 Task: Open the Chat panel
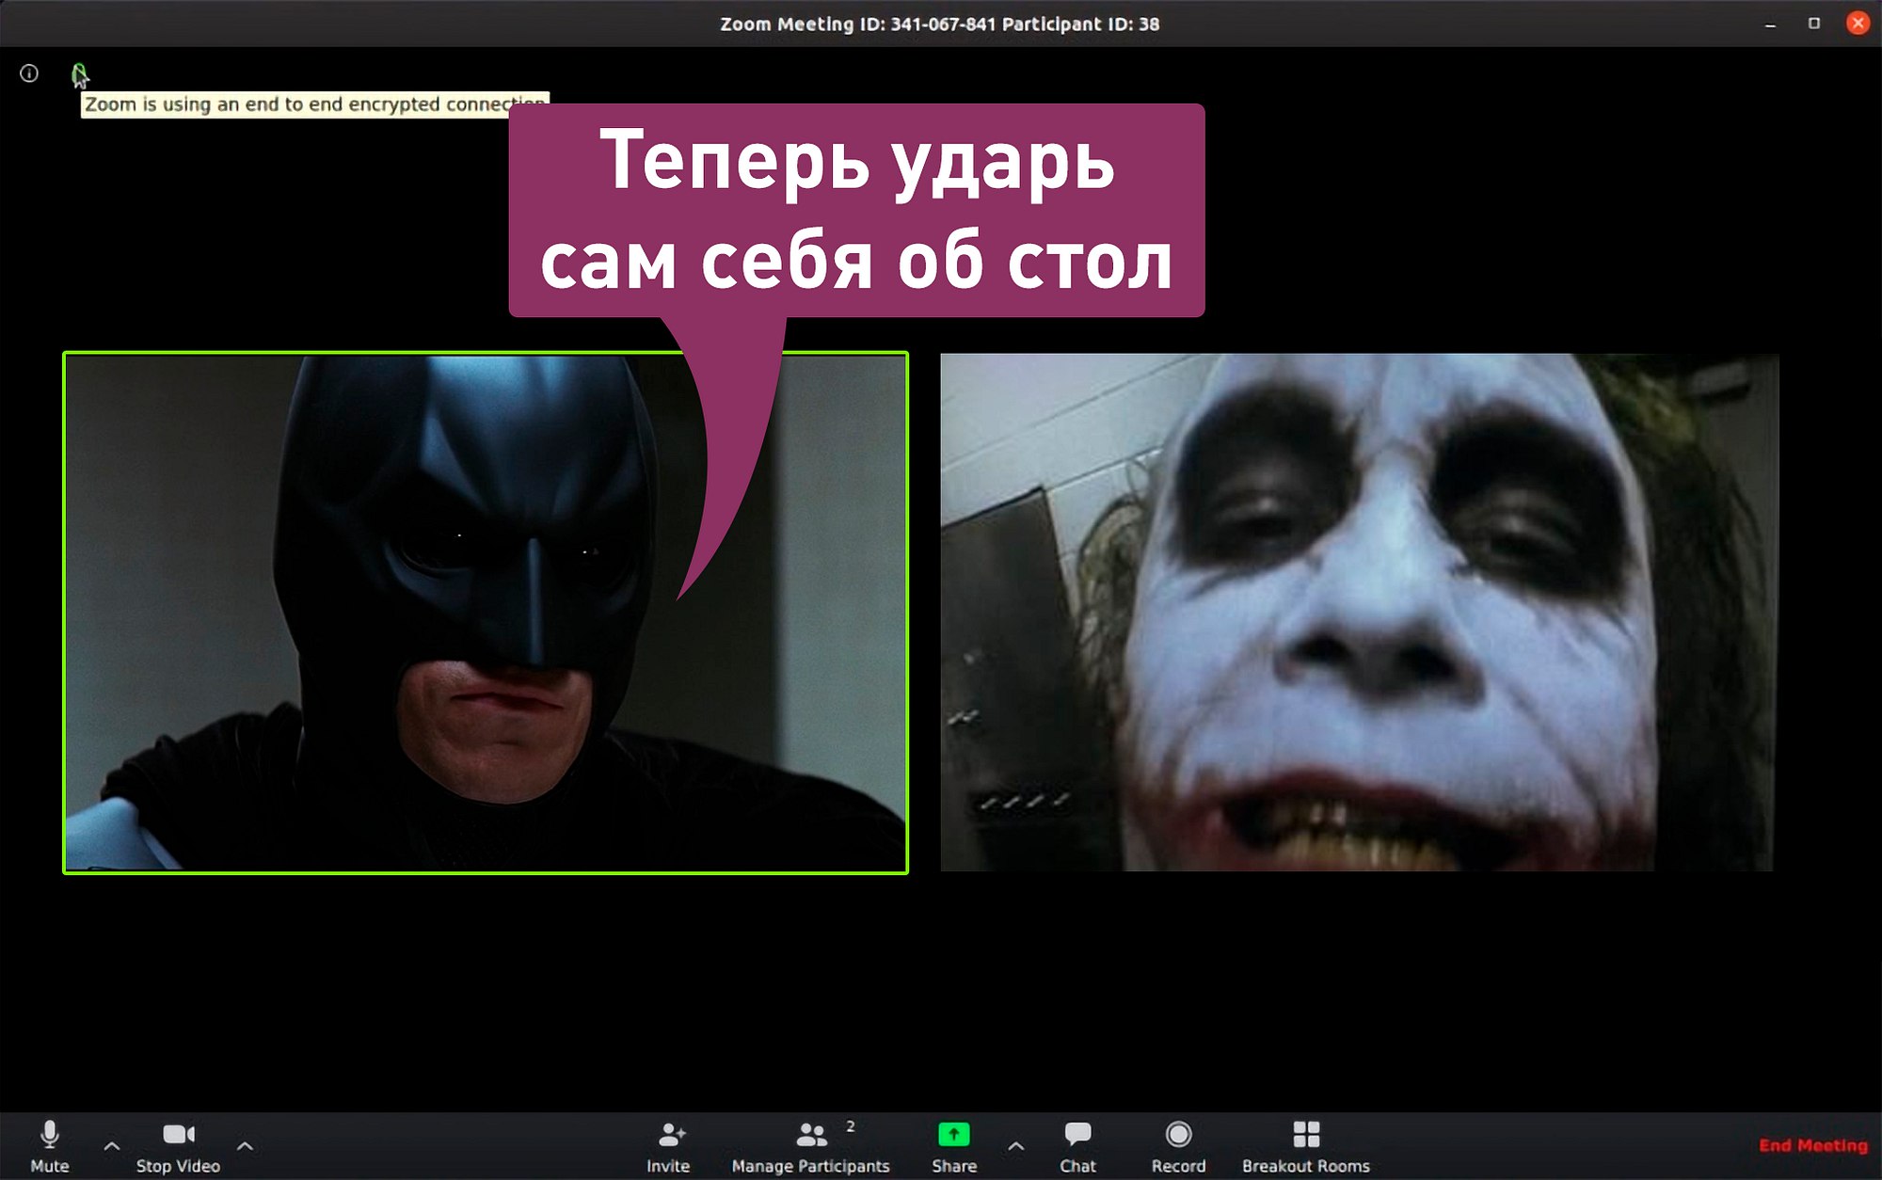coord(1077,1146)
